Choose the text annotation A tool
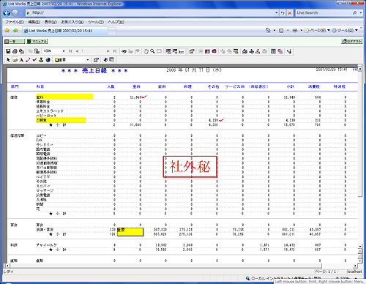Screen dimensions: 366x284 click(21, 59)
